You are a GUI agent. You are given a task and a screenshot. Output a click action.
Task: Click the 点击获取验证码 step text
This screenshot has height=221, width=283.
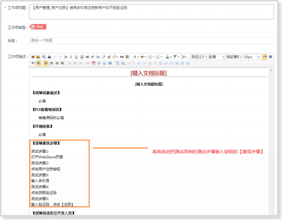coord(44,193)
